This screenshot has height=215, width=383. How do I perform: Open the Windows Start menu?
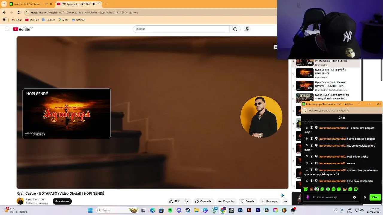(x=90, y=210)
